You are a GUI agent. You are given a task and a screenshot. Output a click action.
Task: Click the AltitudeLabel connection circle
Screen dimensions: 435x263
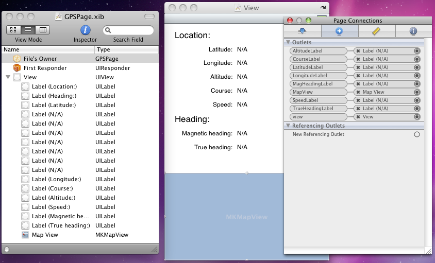coord(417,51)
